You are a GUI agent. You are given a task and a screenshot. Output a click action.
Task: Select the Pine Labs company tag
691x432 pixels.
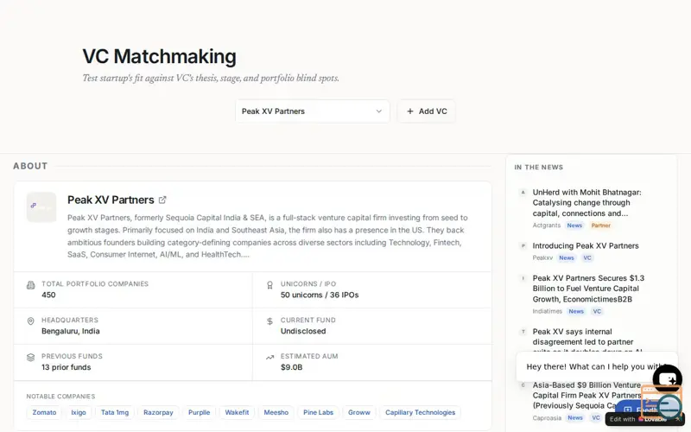tap(318, 413)
